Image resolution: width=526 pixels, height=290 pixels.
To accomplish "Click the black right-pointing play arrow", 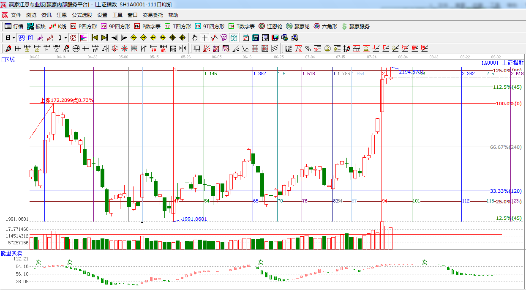I will [124, 38].
